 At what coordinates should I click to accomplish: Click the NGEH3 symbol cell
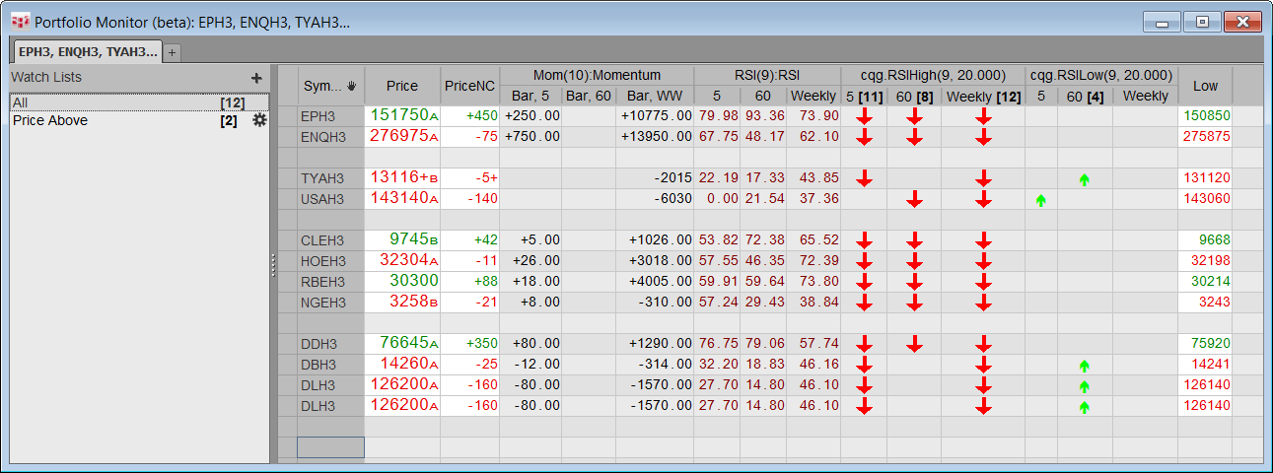tap(330, 304)
